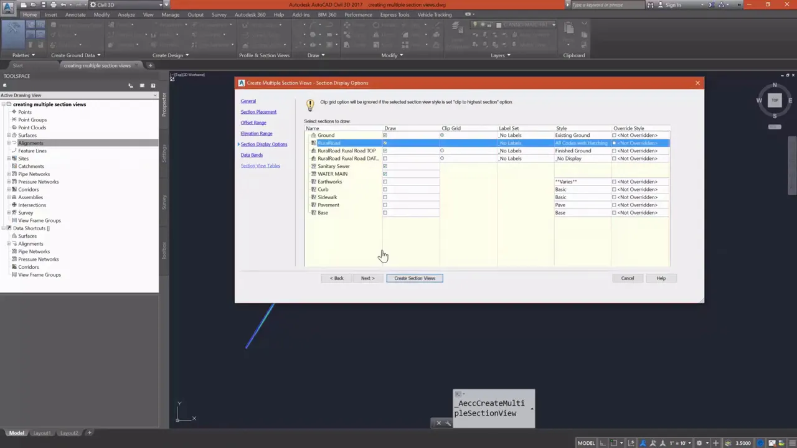Switch to the Layout1 tab
This screenshot has height=448, width=797.
[x=42, y=433]
